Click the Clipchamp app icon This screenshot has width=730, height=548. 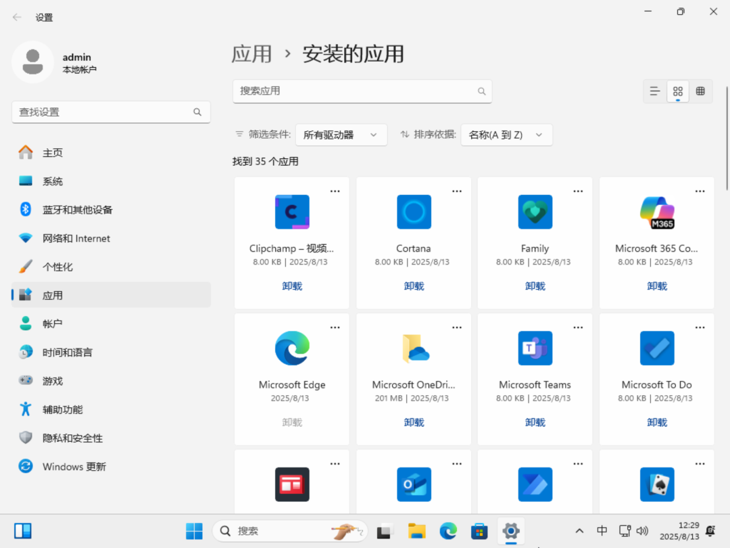[292, 212]
